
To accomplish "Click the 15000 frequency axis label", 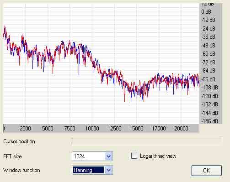I will click(136, 129).
